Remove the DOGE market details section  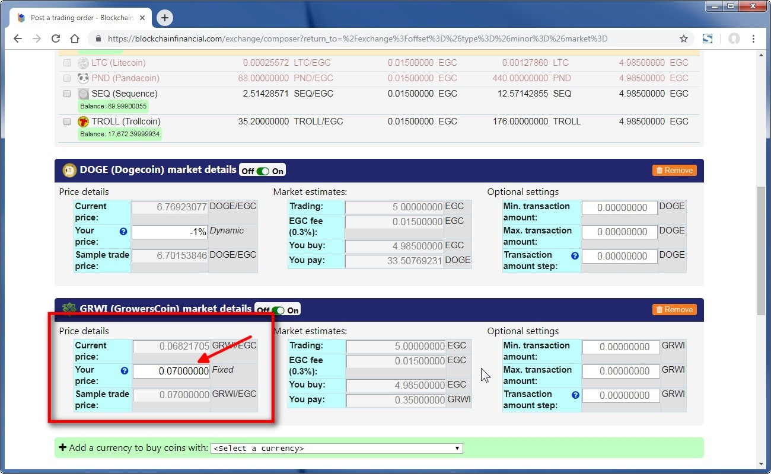(x=674, y=171)
